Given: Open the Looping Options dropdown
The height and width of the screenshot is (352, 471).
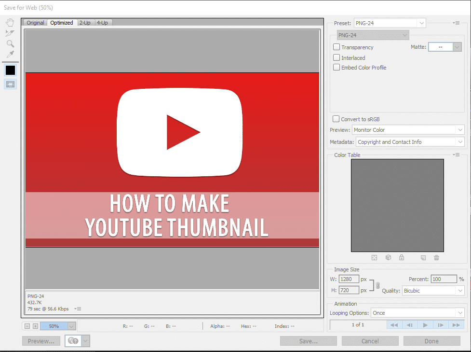Looking at the screenshot, I should [417, 313].
